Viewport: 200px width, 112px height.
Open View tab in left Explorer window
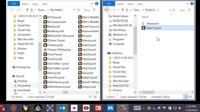tap(45, 4)
